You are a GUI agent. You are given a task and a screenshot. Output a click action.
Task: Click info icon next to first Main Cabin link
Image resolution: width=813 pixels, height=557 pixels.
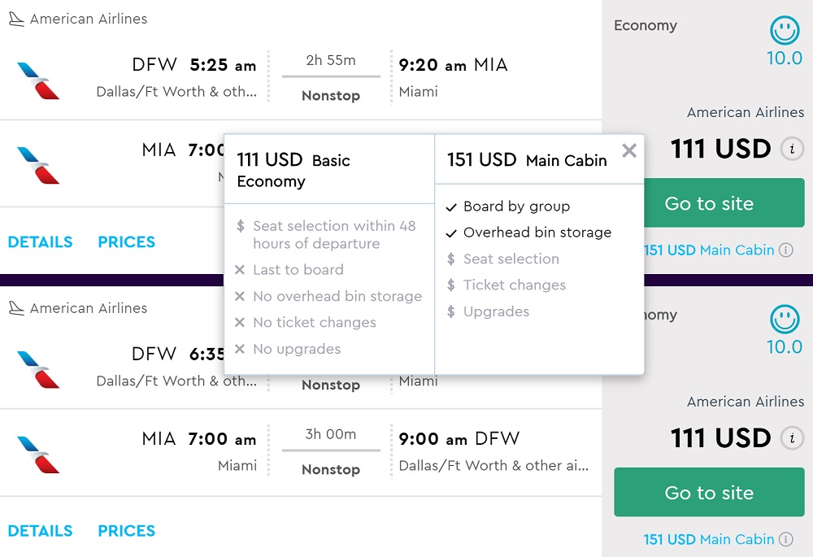click(x=785, y=250)
